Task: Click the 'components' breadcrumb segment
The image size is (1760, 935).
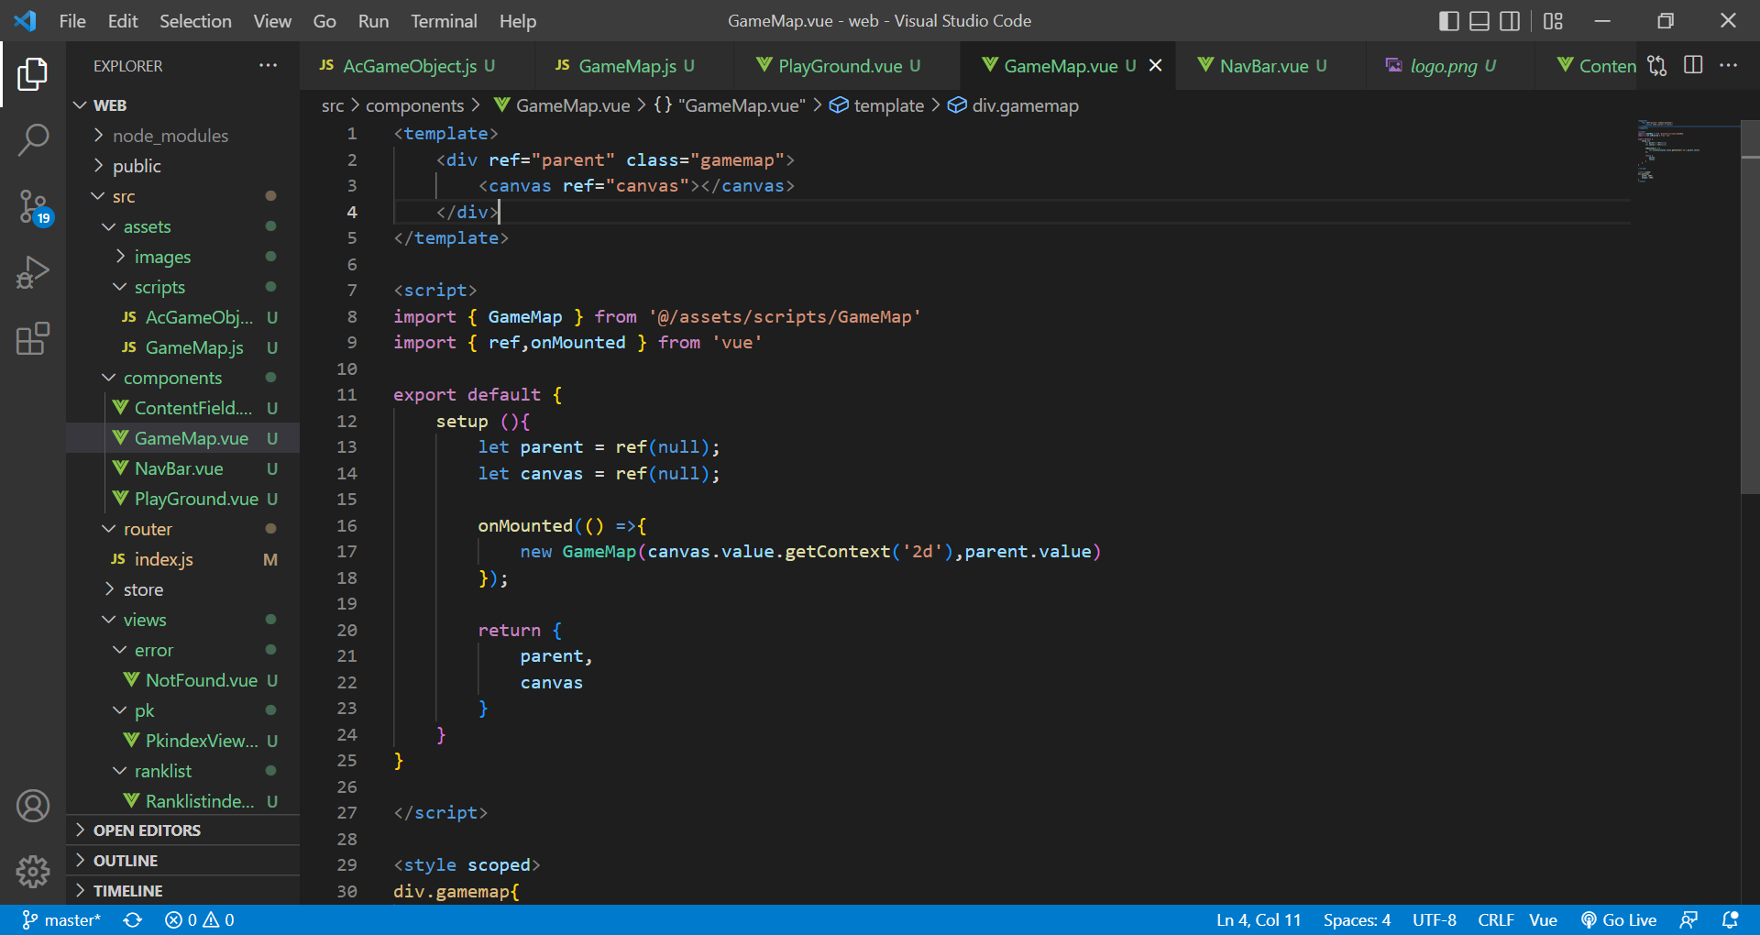Action: coord(414,105)
